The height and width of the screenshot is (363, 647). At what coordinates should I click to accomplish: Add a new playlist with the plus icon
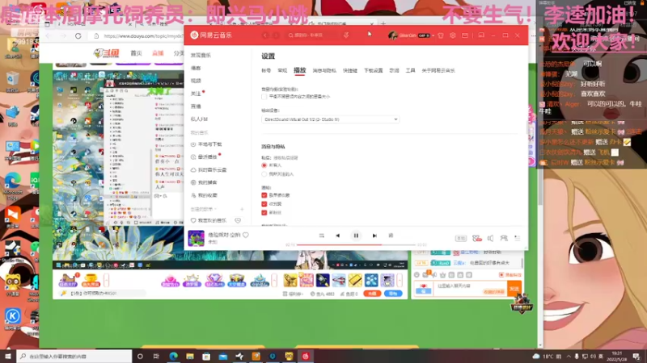click(x=242, y=209)
